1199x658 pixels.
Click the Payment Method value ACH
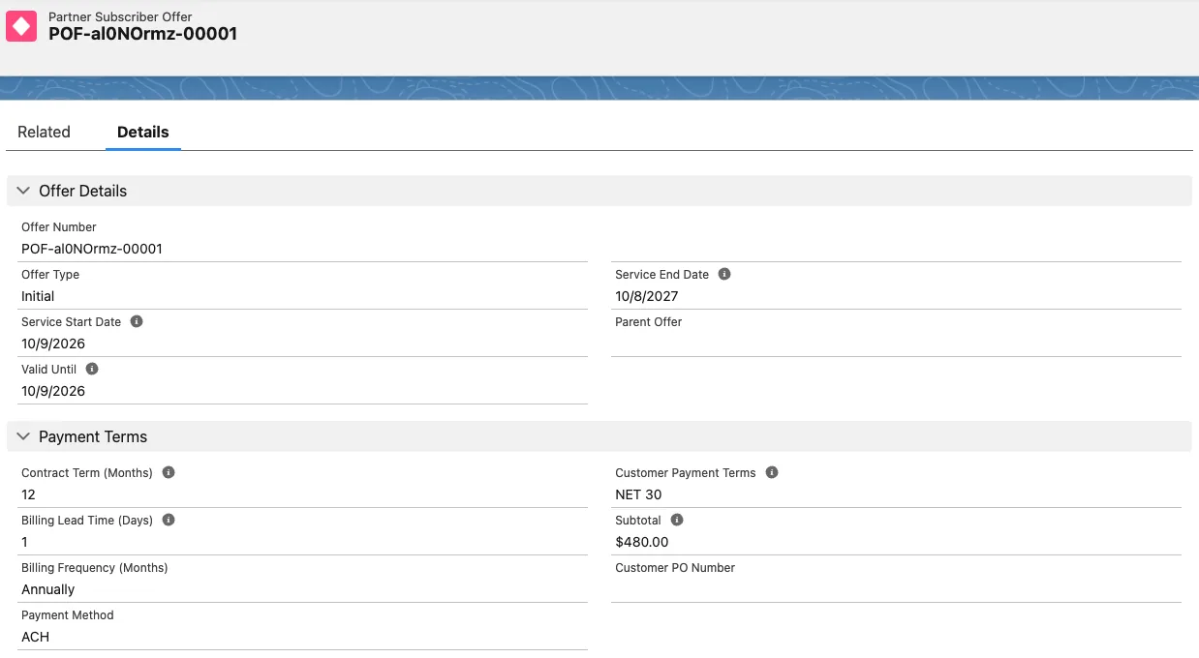coord(36,637)
